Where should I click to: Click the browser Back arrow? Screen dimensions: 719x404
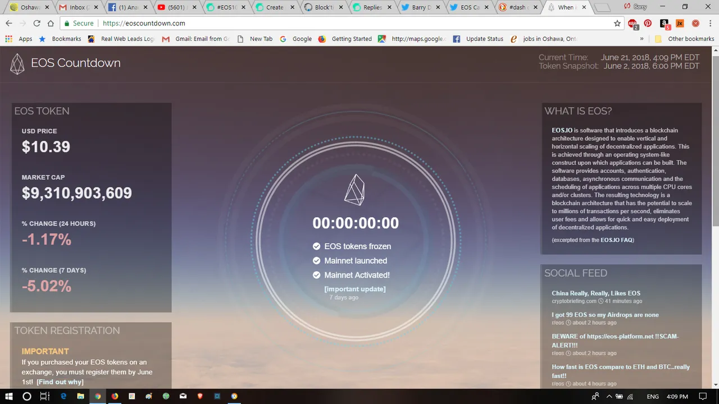[x=8, y=23]
